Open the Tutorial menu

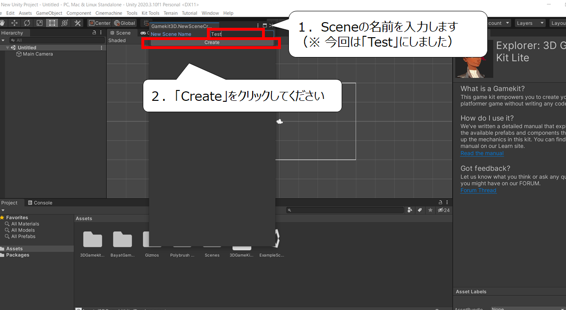[x=189, y=13]
